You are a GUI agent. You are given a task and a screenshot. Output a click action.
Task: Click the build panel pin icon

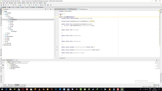(x=3, y=68)
